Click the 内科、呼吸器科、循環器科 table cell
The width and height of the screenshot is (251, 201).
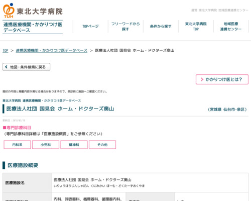(x=89, y=197)
